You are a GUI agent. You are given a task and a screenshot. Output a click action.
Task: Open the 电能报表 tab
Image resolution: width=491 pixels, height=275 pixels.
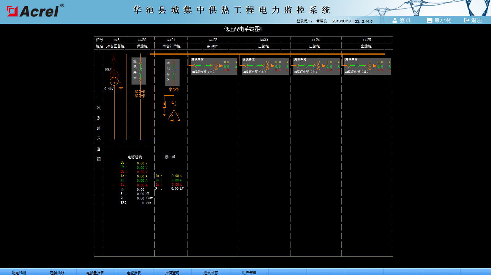pos(134,272)
